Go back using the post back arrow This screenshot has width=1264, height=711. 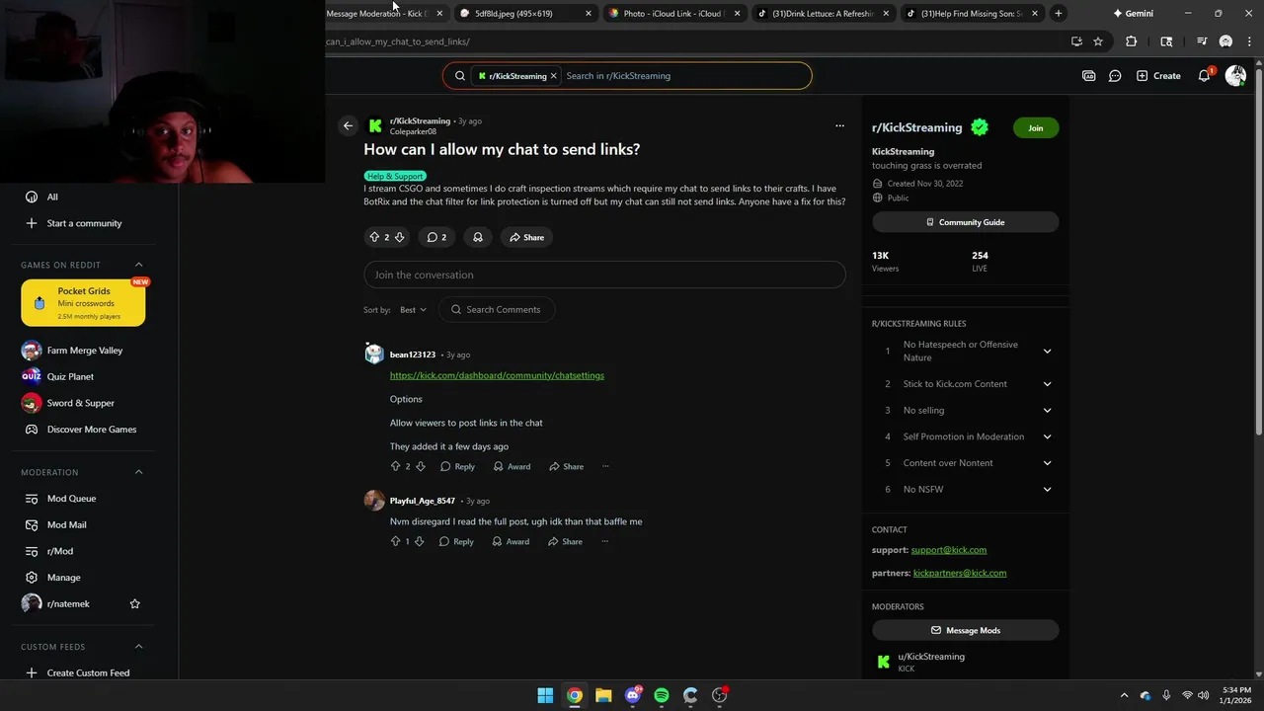point(348,125)
